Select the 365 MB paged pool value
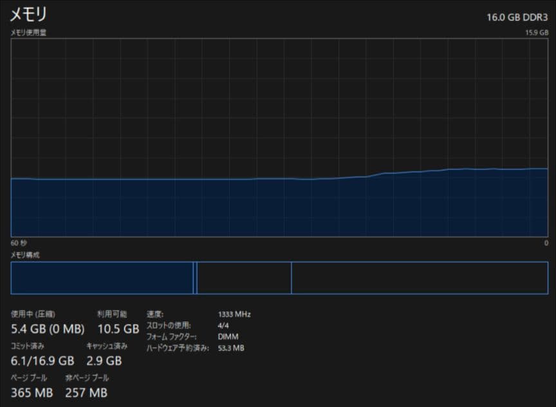 click(x=32, y=392)
